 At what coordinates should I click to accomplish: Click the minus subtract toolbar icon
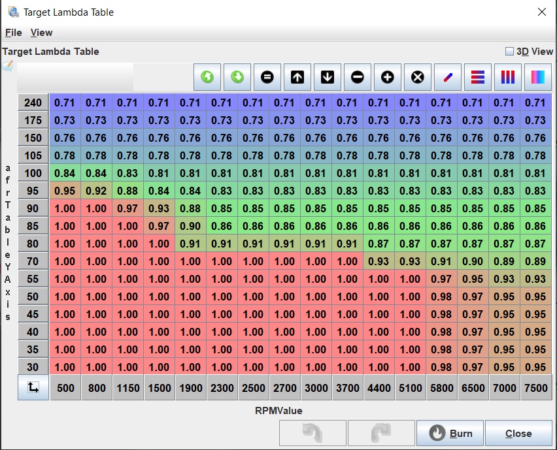[358, 77]
